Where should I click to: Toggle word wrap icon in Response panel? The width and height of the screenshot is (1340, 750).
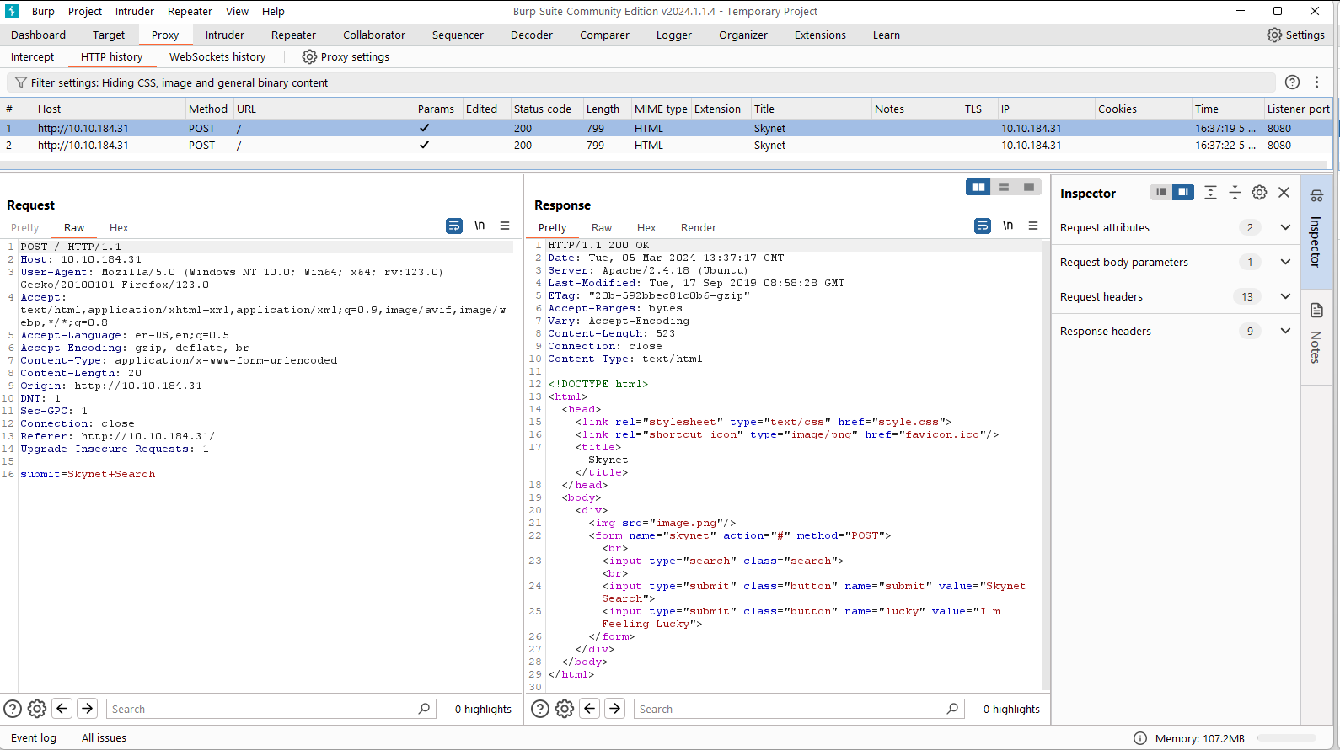[983, 226]
